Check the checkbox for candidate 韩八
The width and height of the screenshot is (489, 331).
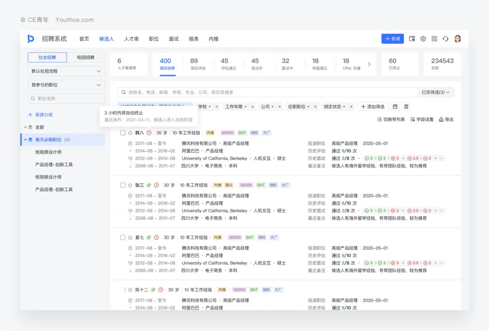click(x=123, y=133)
